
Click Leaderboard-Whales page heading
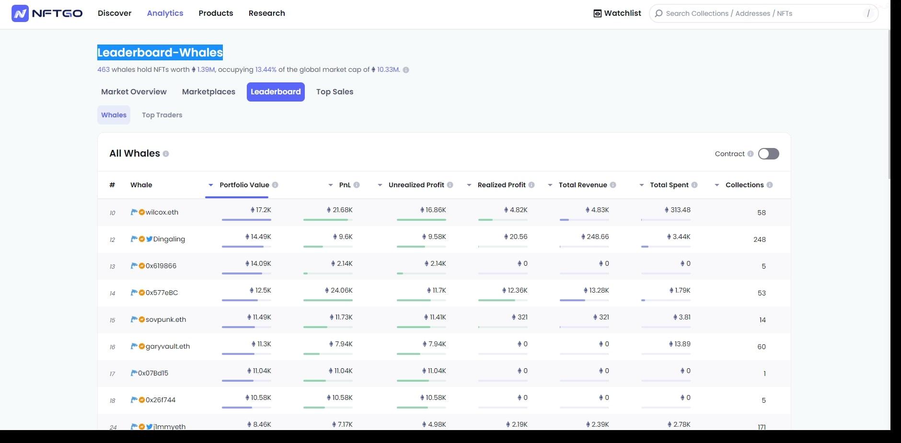point(160,52)
